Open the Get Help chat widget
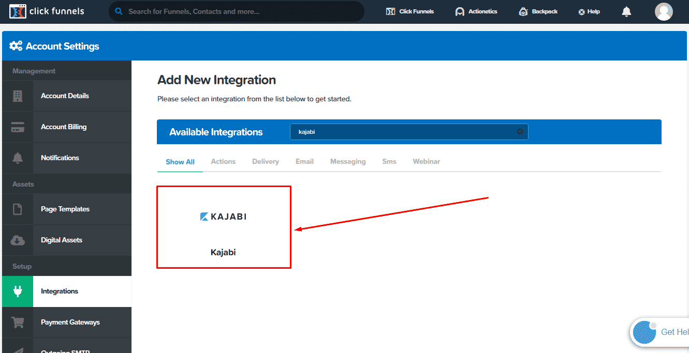The width and height of the screenshot is (689, 353). [660, 332]
